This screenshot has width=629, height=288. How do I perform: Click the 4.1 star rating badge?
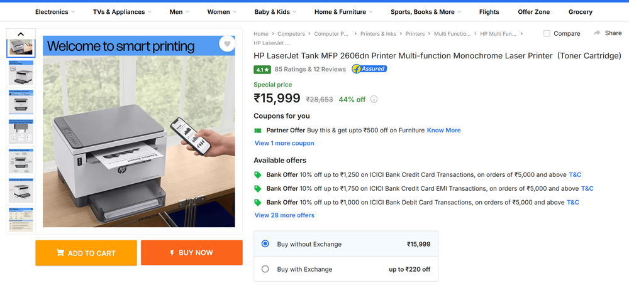[262, 70]
